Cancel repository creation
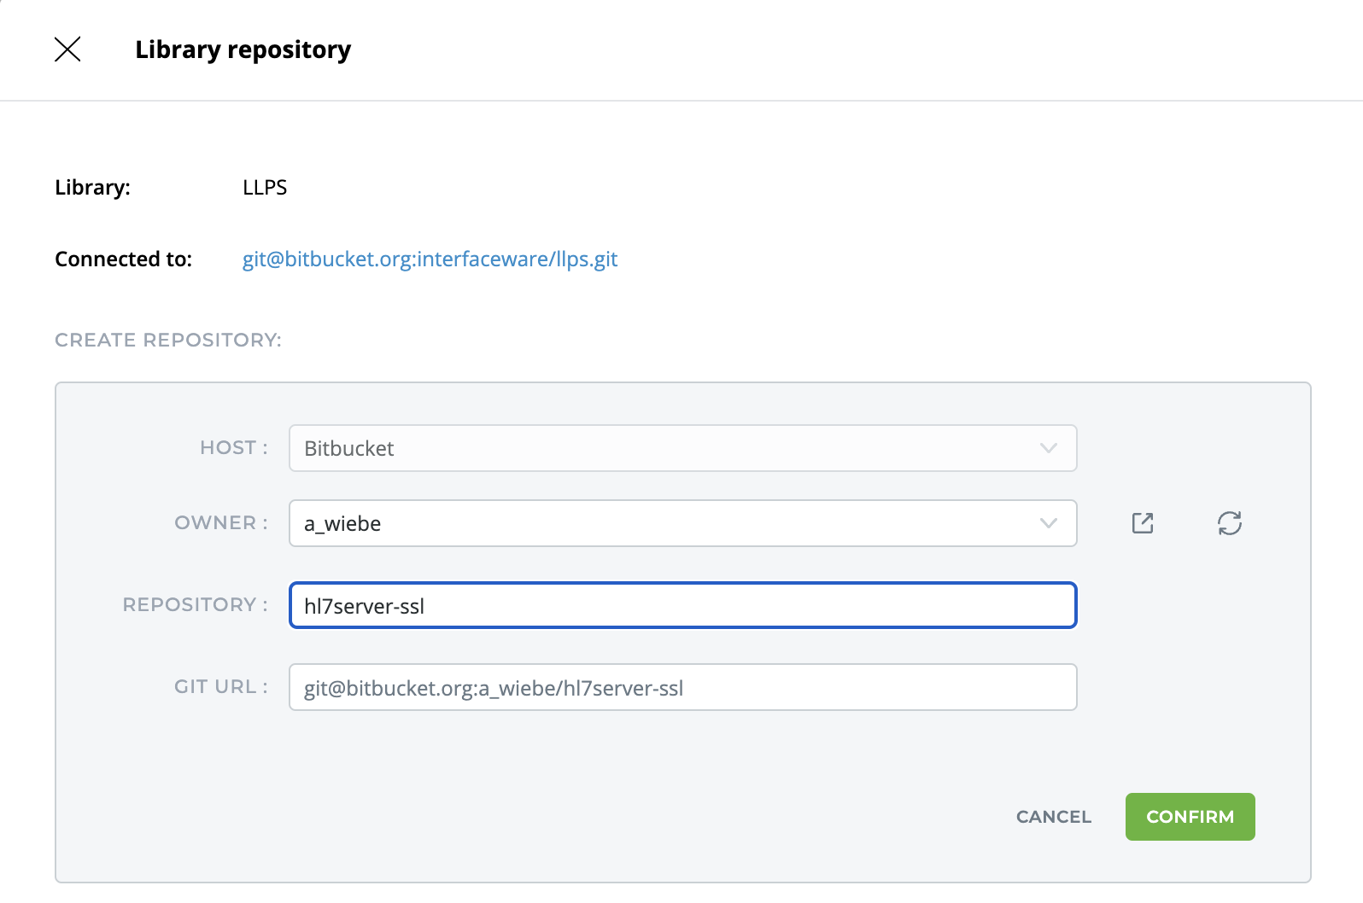Screen dimensions: 1363x903 (1053, 817)
